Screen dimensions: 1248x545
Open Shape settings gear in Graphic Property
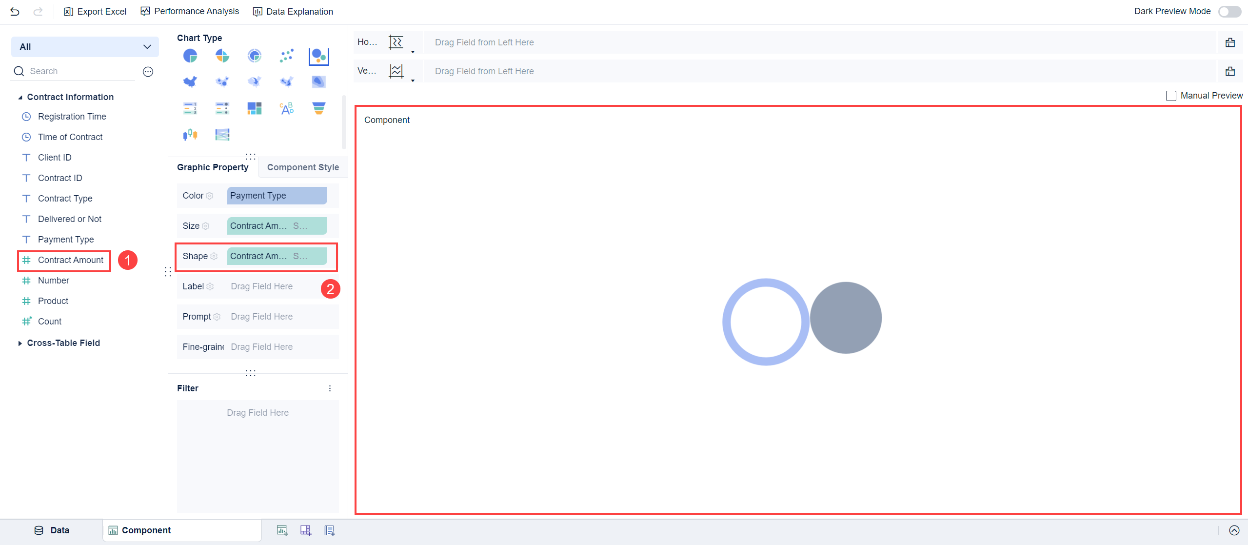[215, 256]
